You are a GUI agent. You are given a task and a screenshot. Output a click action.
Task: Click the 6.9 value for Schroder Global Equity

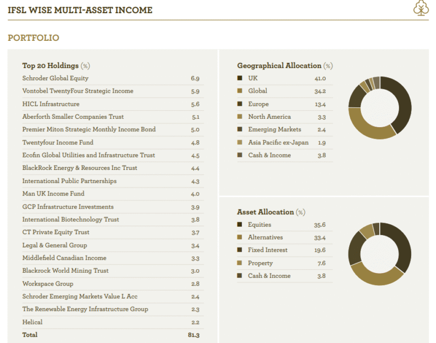pyautogui.click(x=195, y=78)
